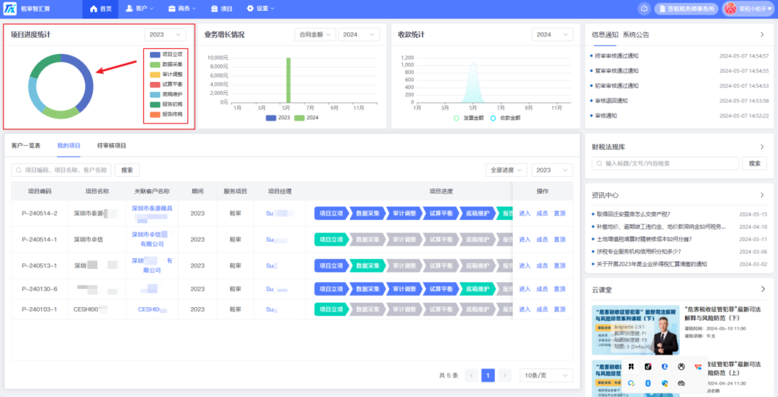Open the 收款统计 year dropdown showing 2024
The height and width of the screenshot is (397, 778).
[x=553, y=35]
